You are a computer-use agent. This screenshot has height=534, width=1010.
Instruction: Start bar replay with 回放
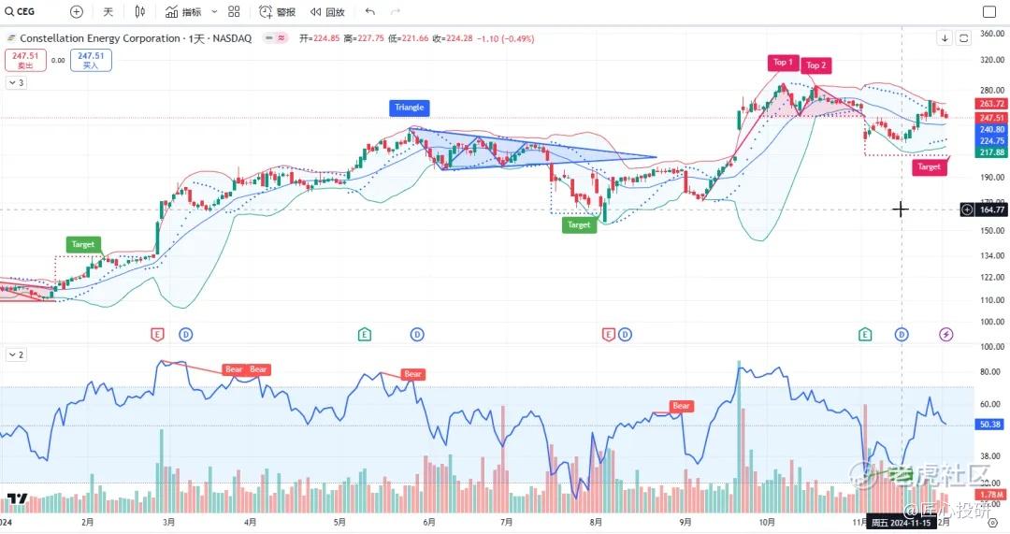(327, 11)
